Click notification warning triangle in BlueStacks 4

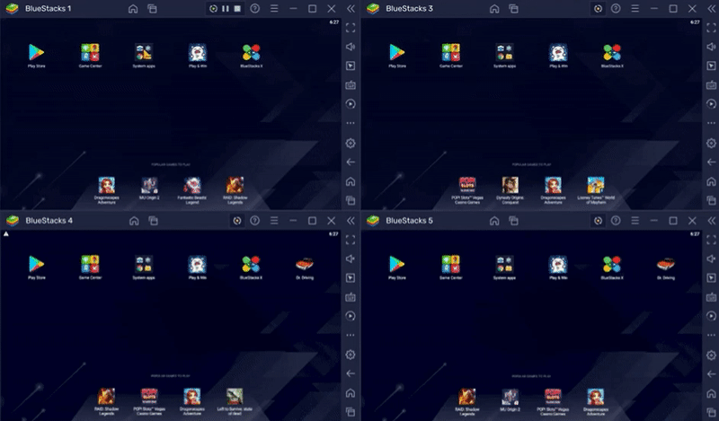click(6, 234)
